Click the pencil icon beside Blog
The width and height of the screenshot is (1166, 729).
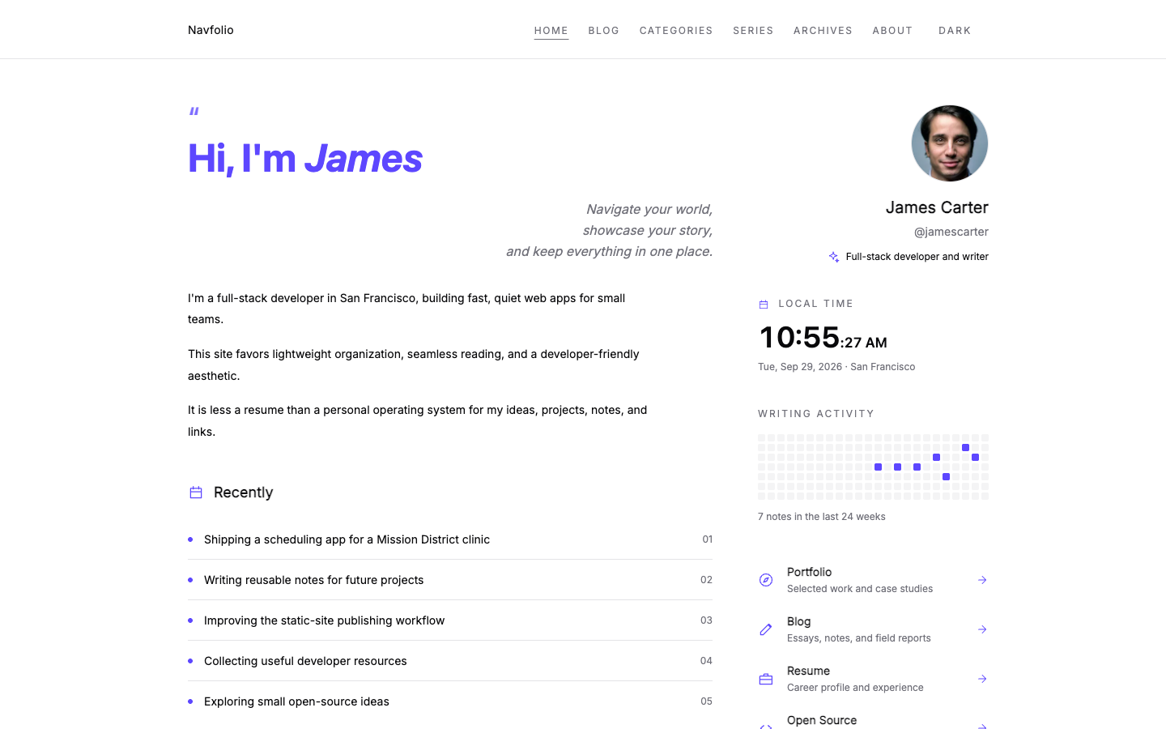(x=766, y=629)
